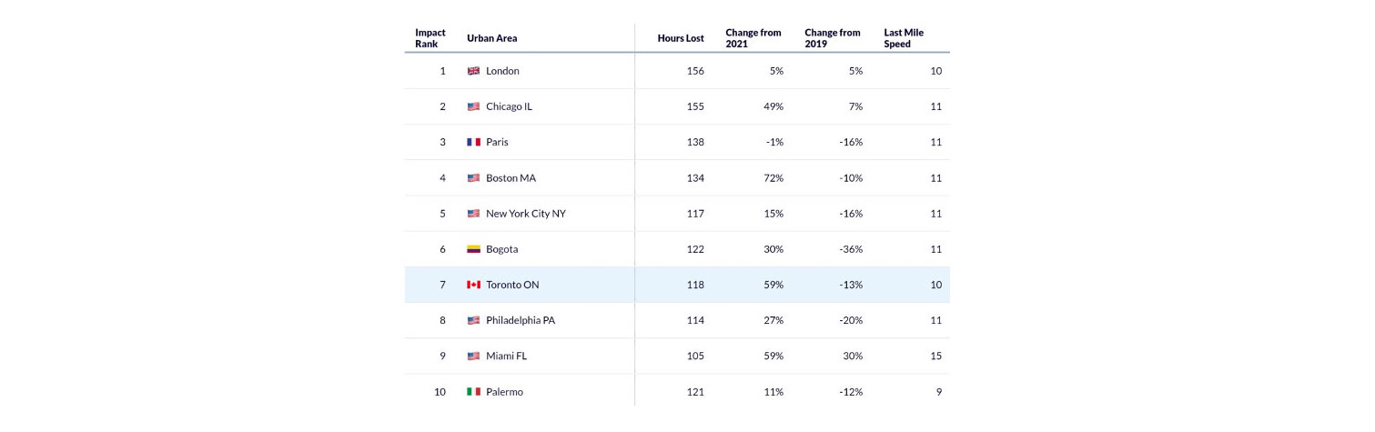Click the UK flag icon beside London

pyautogui.click(x=473, y=71)
